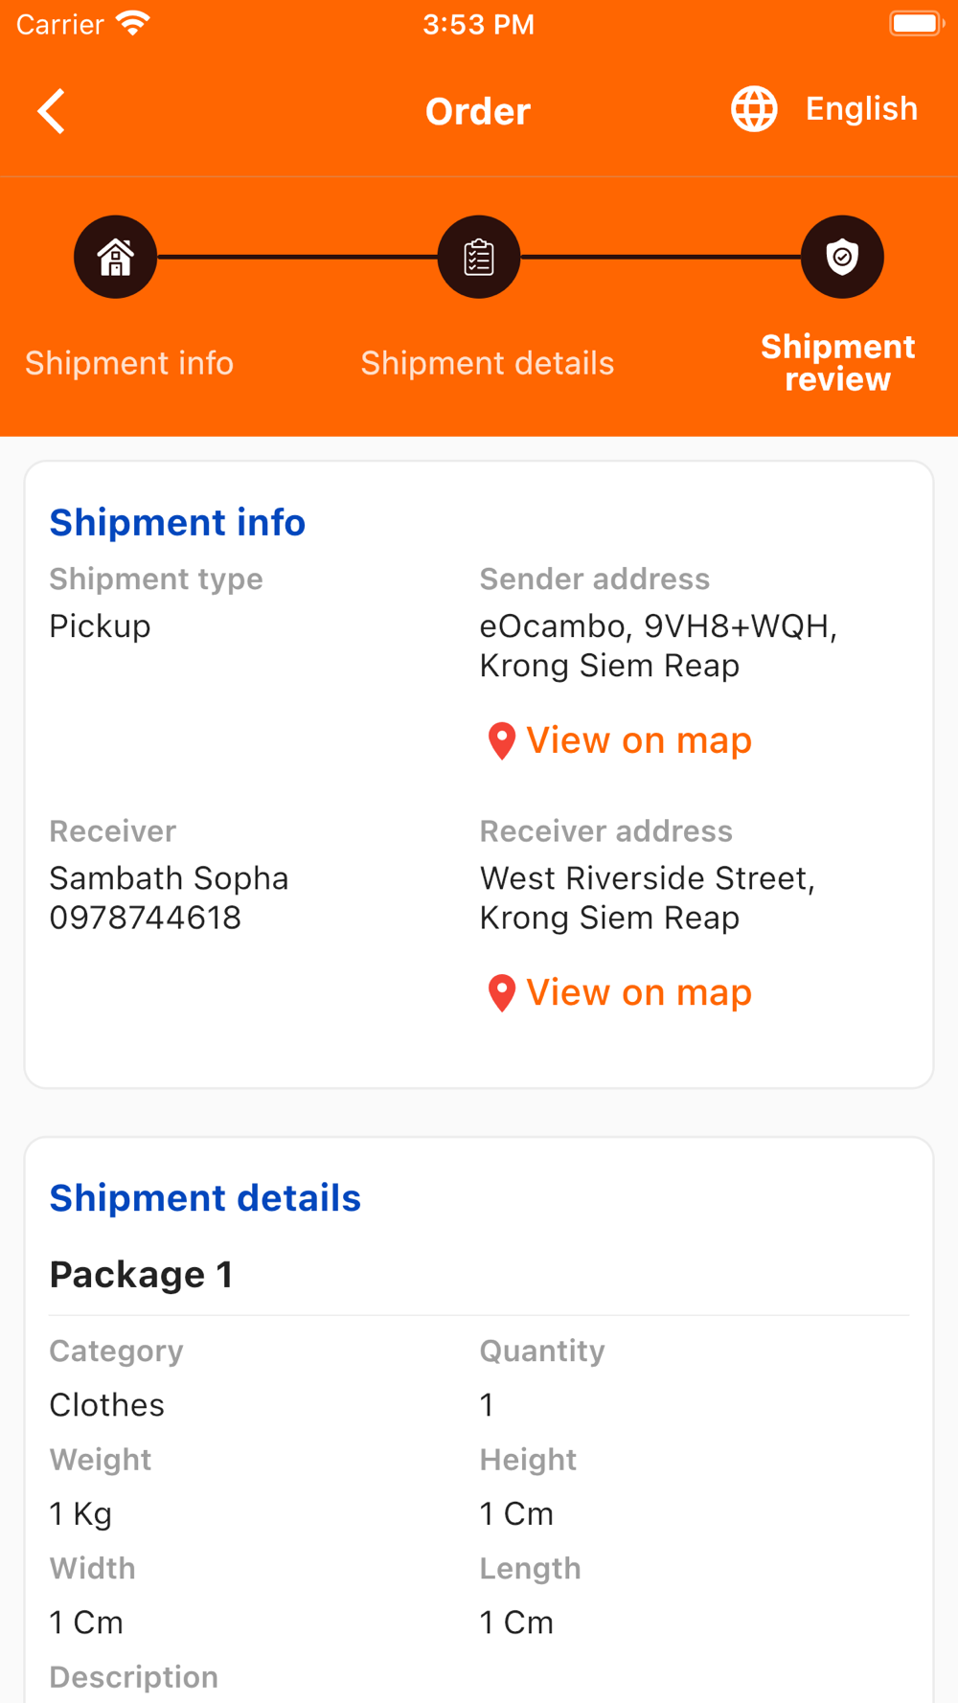This screenshot has height=1703, width=958.
Task: Tap the clipboard Shipment details step icon
Action: 479,257
